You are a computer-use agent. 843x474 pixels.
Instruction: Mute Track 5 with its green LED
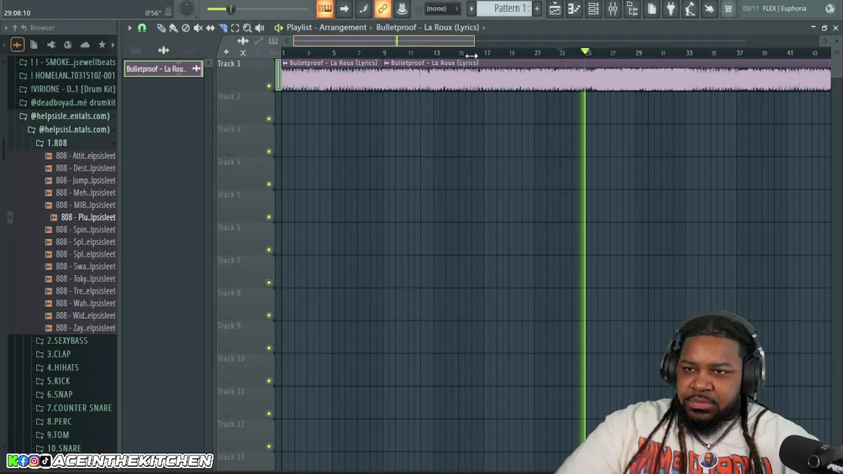point(269,217)
